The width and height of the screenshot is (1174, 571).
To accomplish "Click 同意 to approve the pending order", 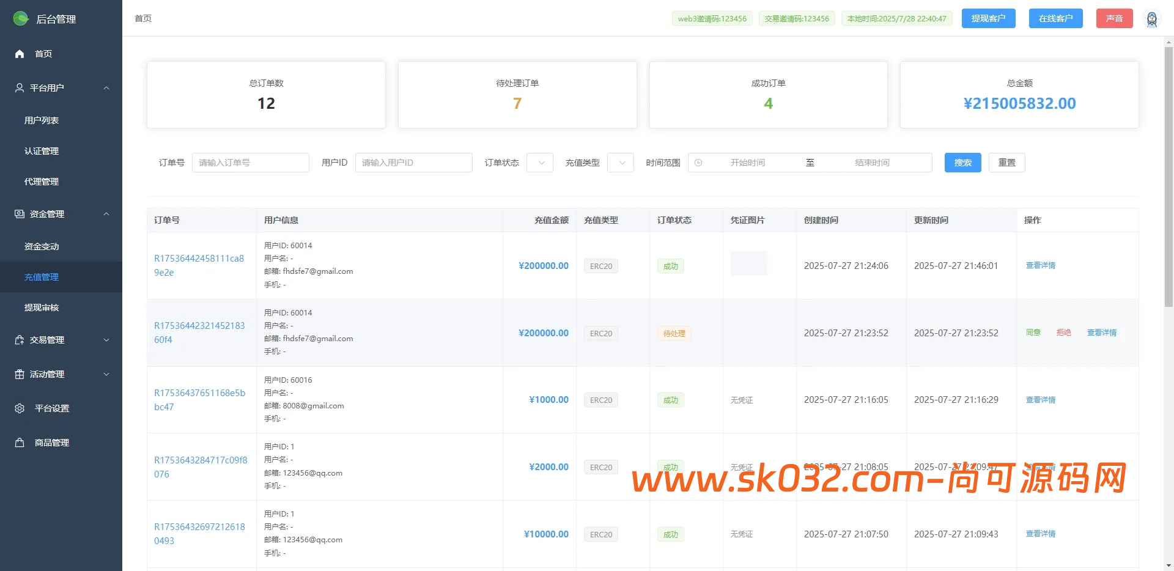I will [x=1033, y=333].
